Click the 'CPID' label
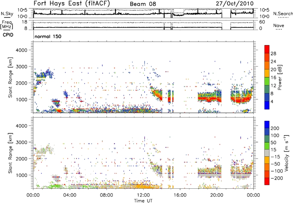This screenshot has height=203, width=293. click(x=8, y=35)
